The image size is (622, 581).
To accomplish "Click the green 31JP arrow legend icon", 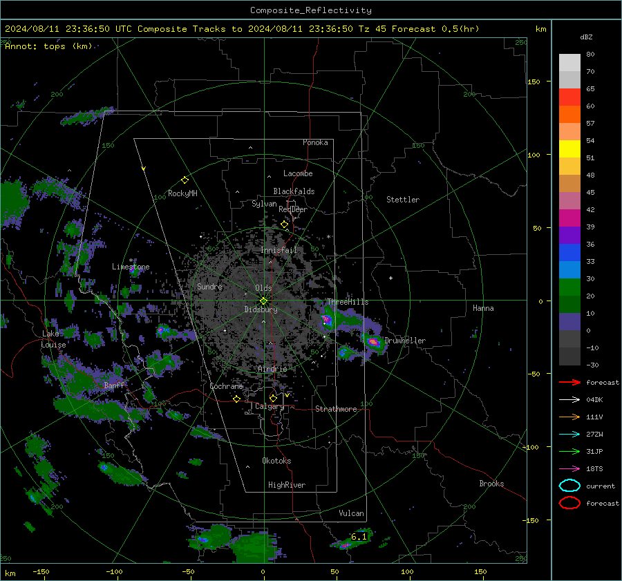I will tap(569, 451).
